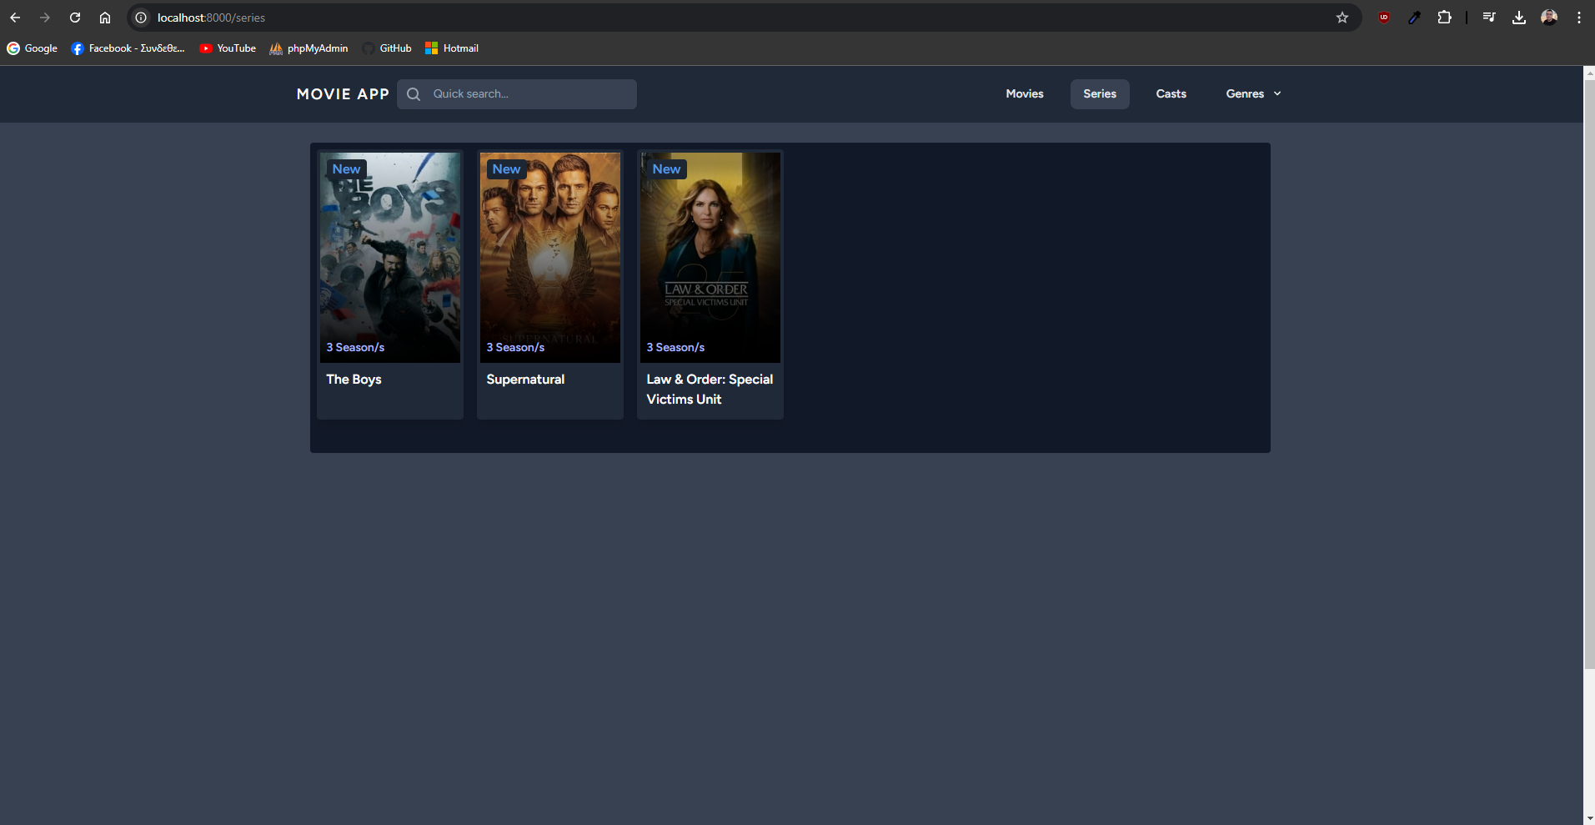Go back using the browser back arrow
1595x825 pixels.
pyautogui.click(x=15, y=18)
